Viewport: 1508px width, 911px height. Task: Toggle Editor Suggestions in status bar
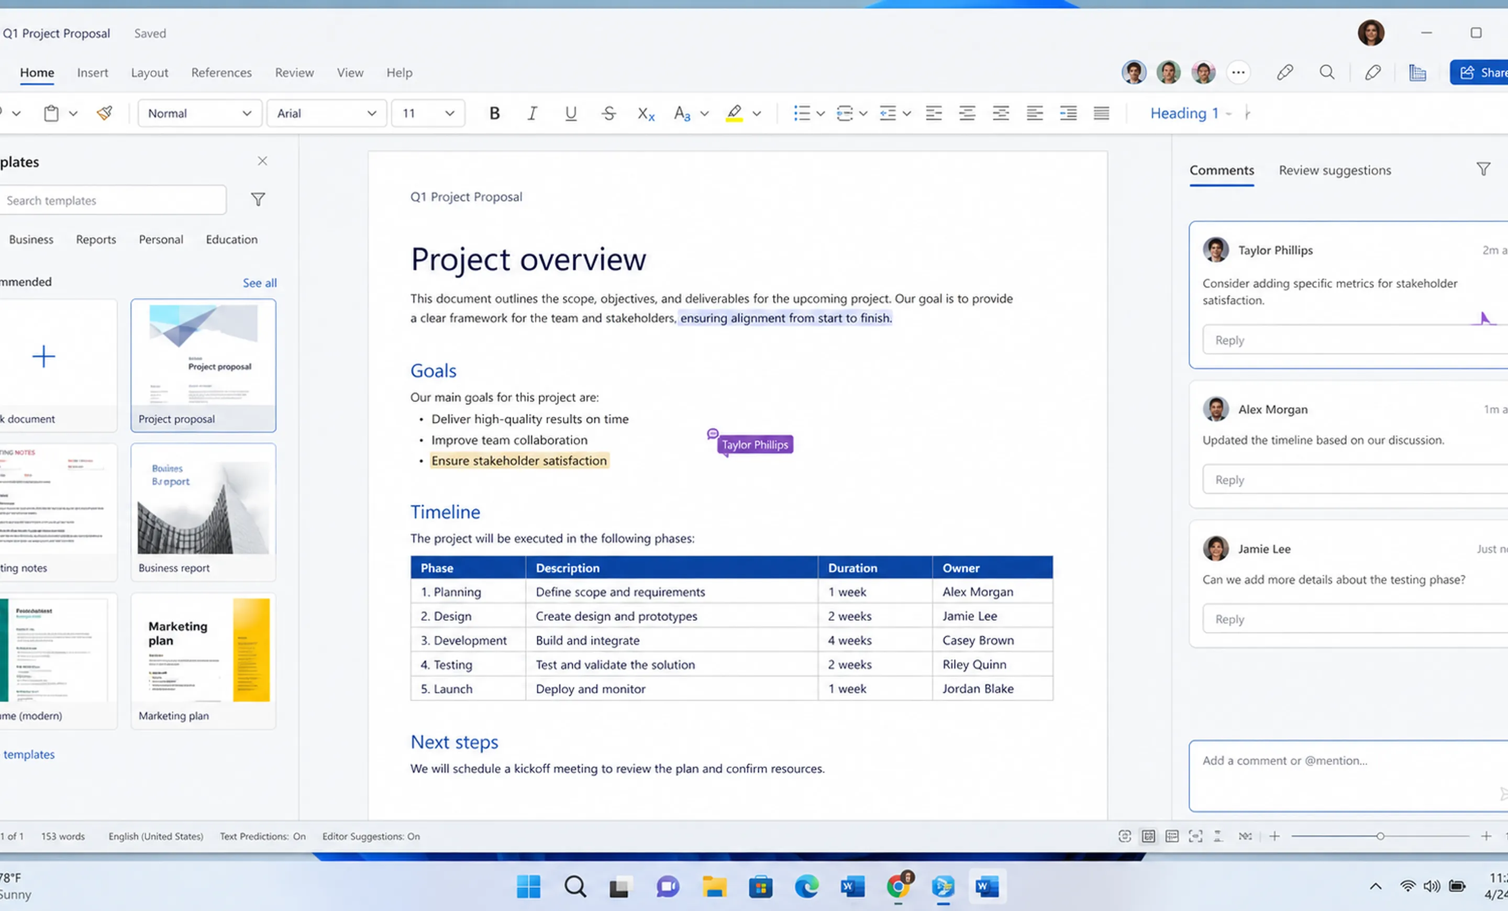(x=371, y=836)
